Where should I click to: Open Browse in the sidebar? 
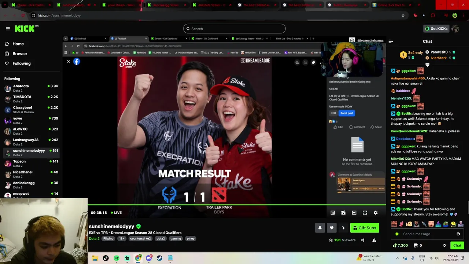pyautogui.click(x=19, y=54)
